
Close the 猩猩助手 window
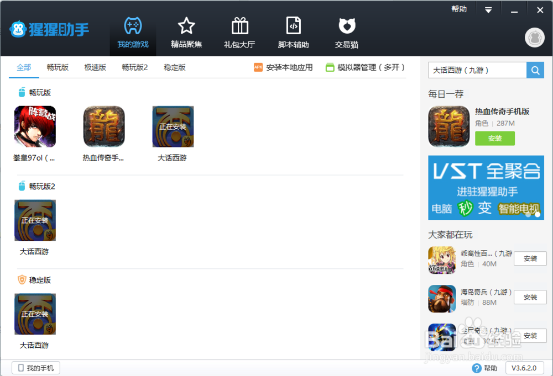[x=540, y=10]
